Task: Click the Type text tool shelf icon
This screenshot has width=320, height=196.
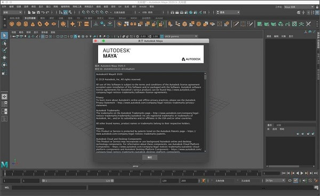Action: pyautogui.click(x=79, y=24)
